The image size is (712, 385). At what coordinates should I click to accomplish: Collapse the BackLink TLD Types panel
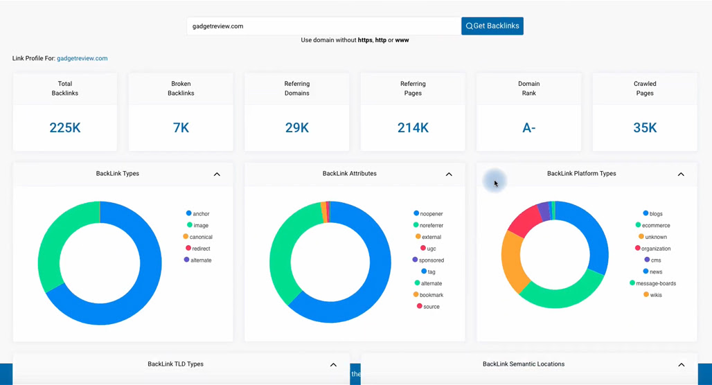click(x=333, y=364)
